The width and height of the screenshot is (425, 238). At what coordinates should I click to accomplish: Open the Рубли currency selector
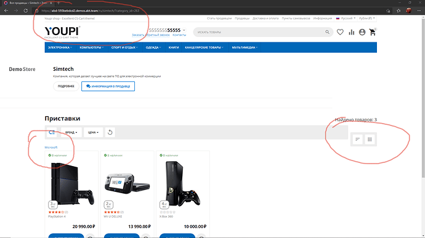tap(367, 18)
